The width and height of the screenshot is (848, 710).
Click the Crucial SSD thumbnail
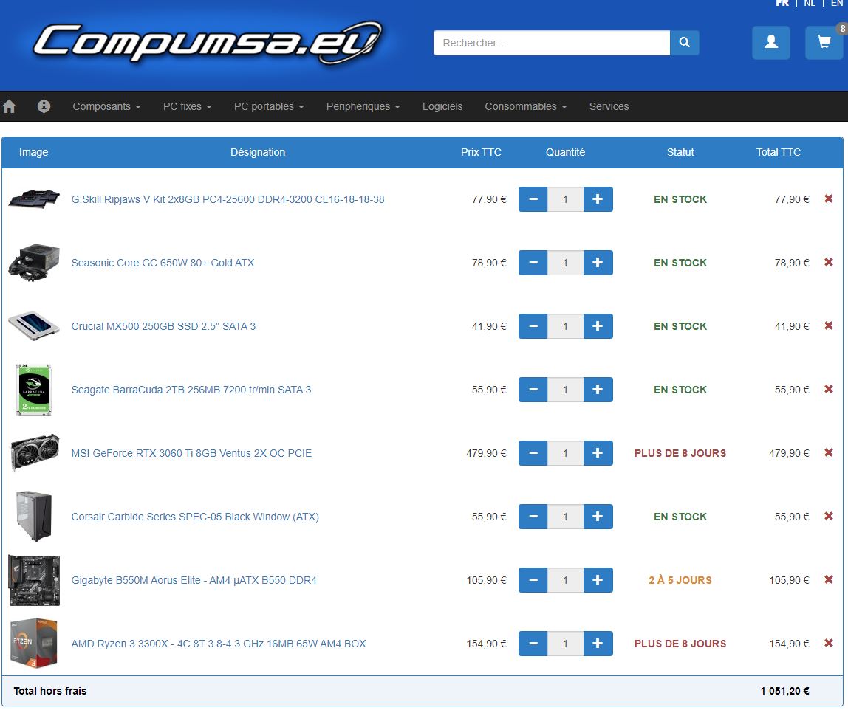pos(34,325)
